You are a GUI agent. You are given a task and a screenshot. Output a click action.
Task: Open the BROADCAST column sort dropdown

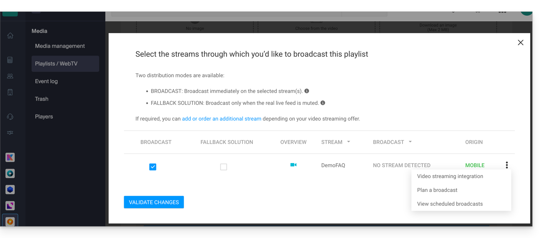coord(410,142)
